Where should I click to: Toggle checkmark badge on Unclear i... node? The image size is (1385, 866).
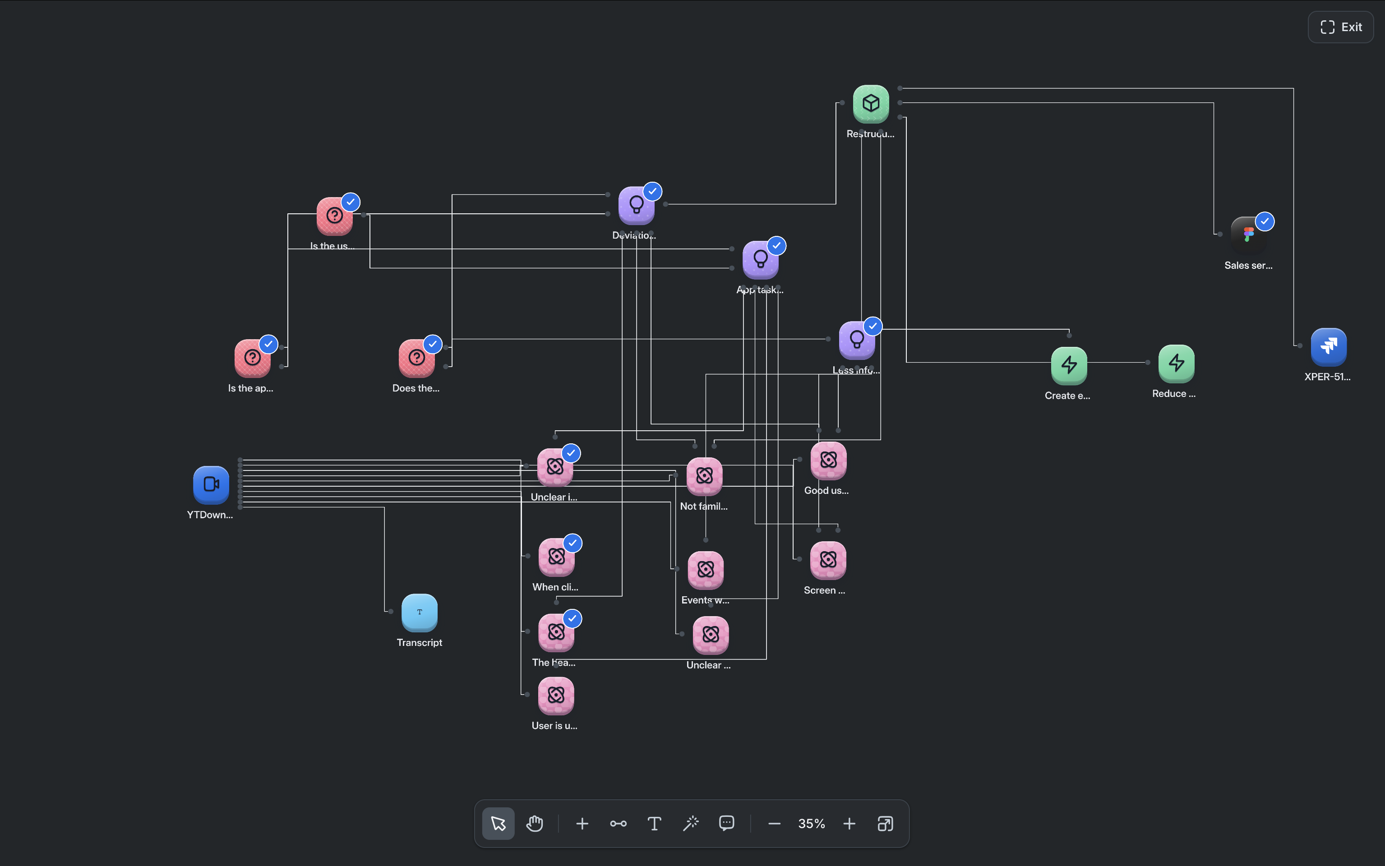coord(571,453)
